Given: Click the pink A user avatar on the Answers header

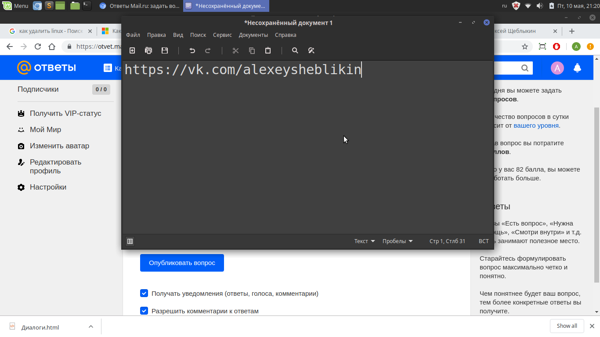Looking at the screenshot, I should pos(557,68).
